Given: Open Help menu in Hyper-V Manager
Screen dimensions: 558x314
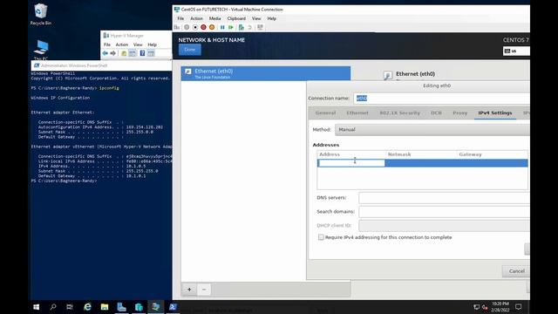Looking at the screenshot, I should 153,44.
